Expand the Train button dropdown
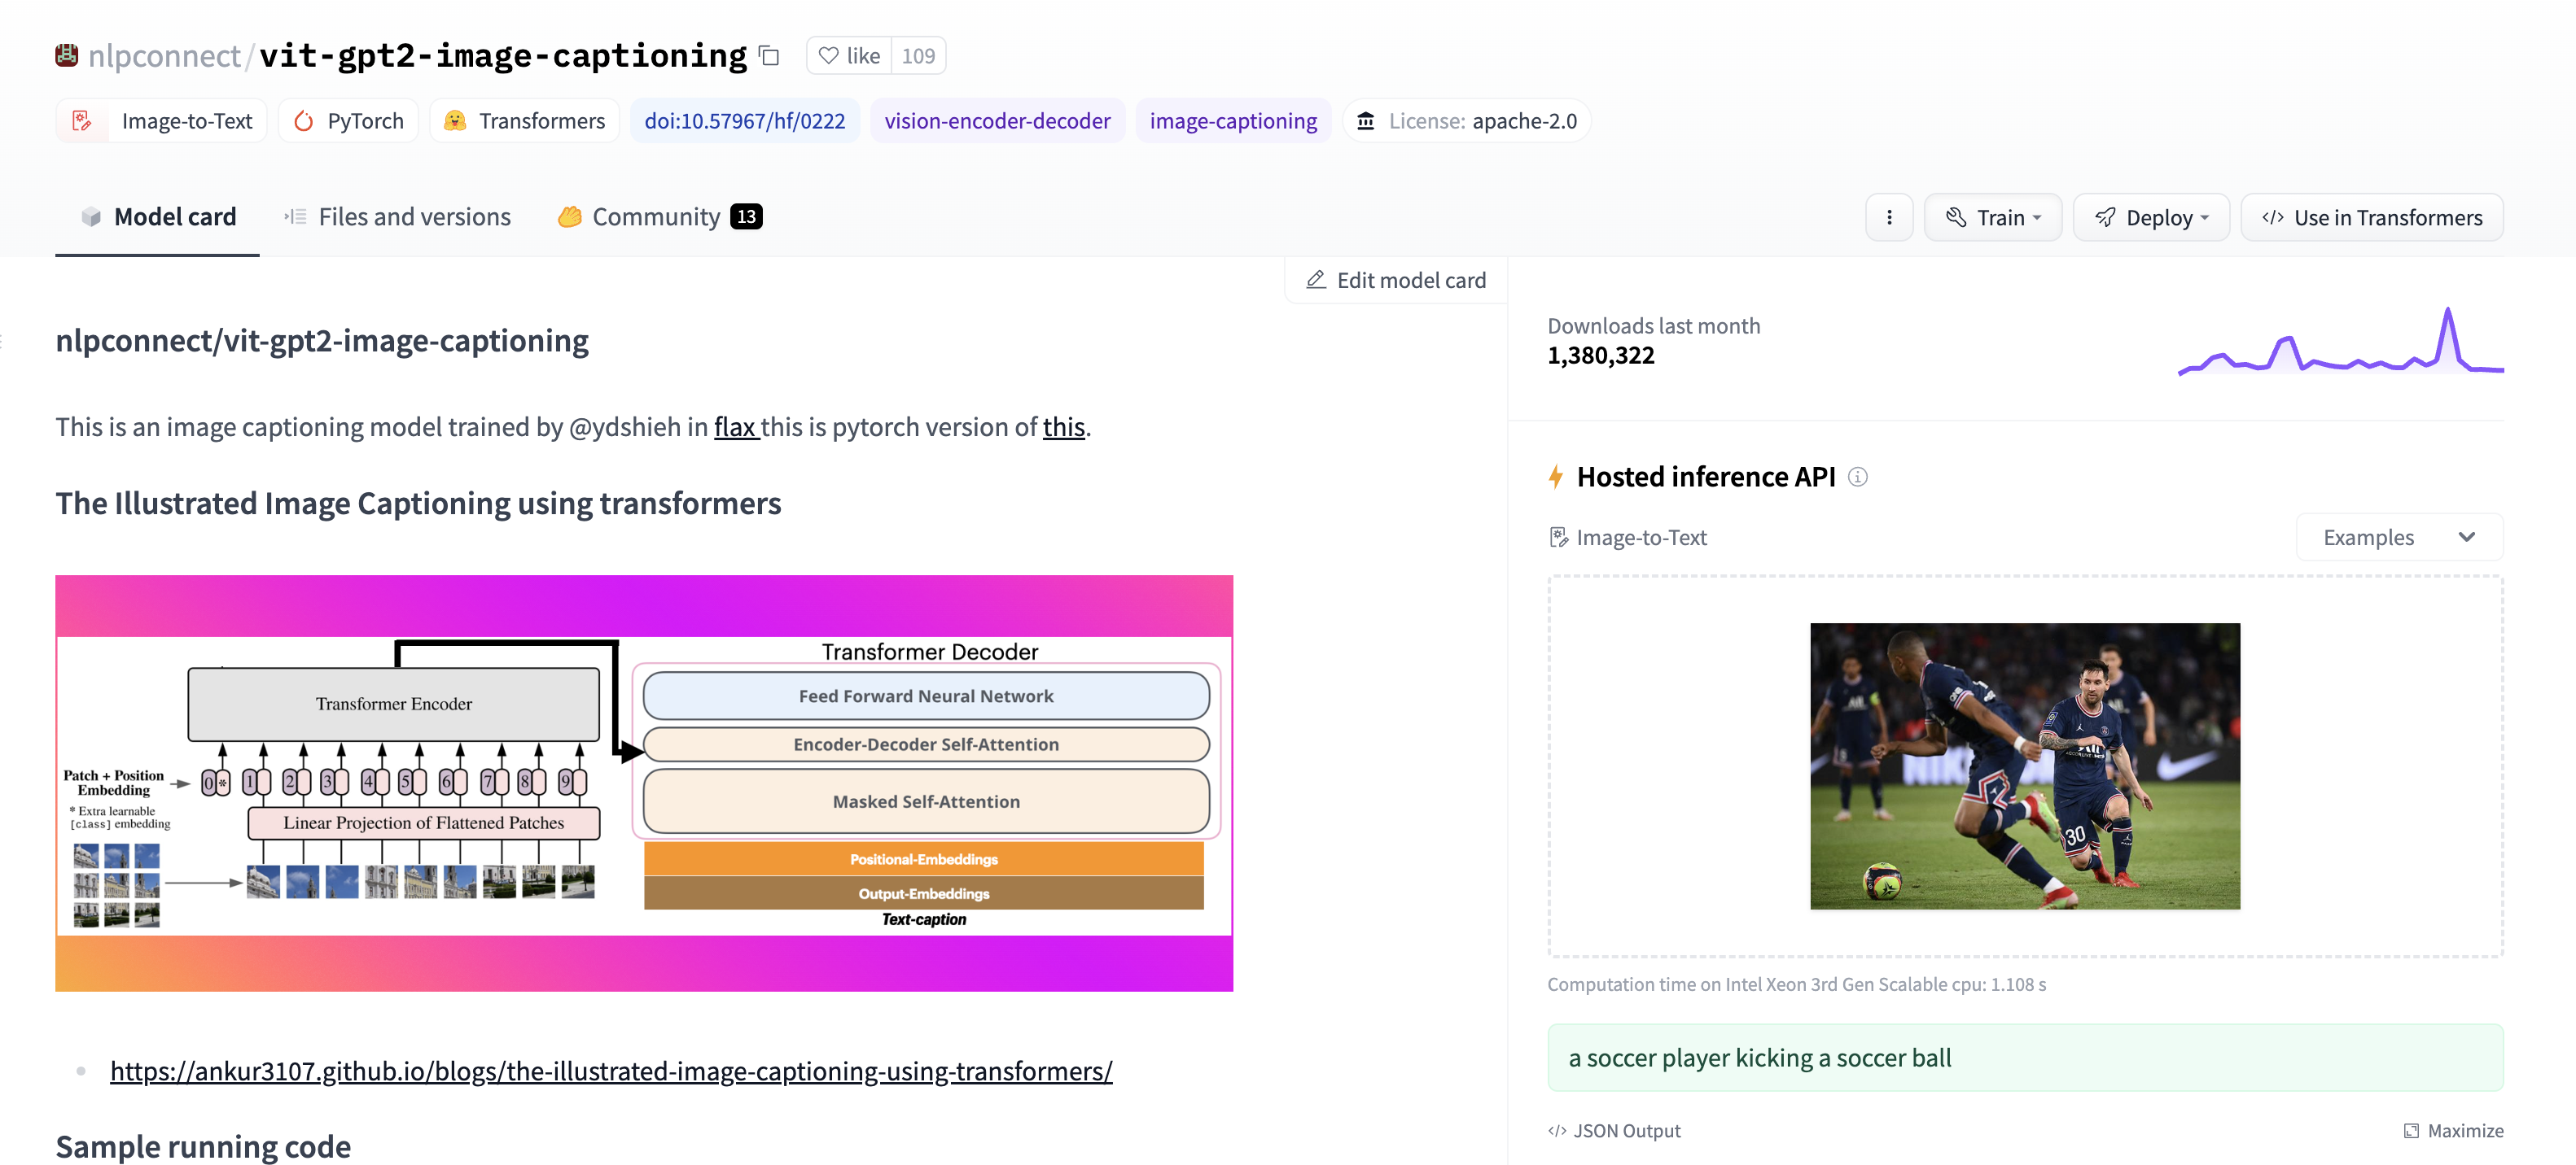 click(x=1995, y=215)
